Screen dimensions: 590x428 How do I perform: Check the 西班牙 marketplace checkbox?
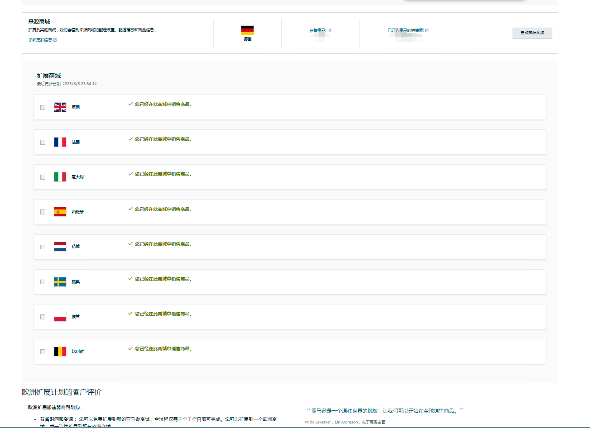(x=43, y=212)
